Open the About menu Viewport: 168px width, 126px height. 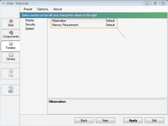coord(57,9)
